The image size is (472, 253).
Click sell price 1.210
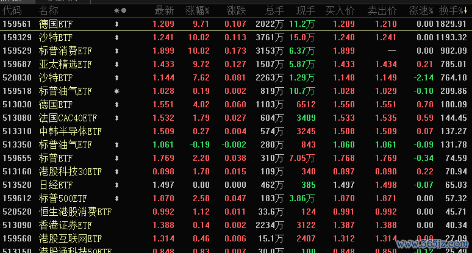coord(386,24)
